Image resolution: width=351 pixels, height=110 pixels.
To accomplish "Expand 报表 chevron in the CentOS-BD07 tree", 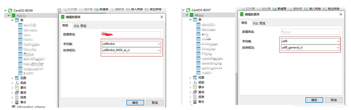I will click(x=190, y=97).
